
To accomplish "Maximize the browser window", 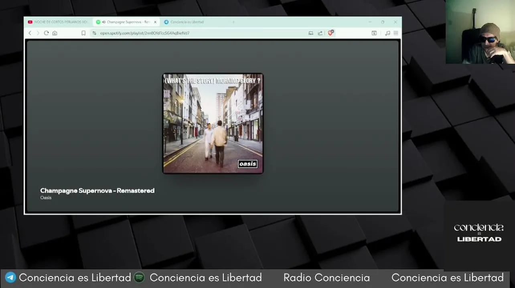I will [x=383, y=22].
